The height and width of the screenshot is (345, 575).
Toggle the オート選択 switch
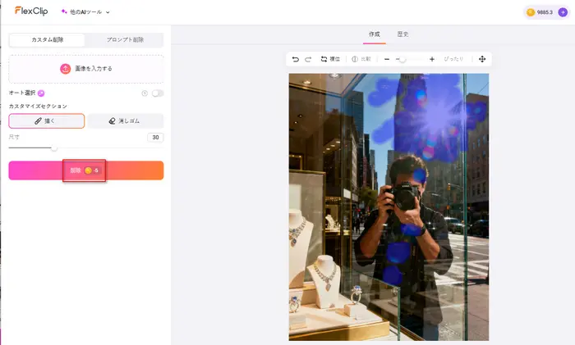(x=157, y=93)
